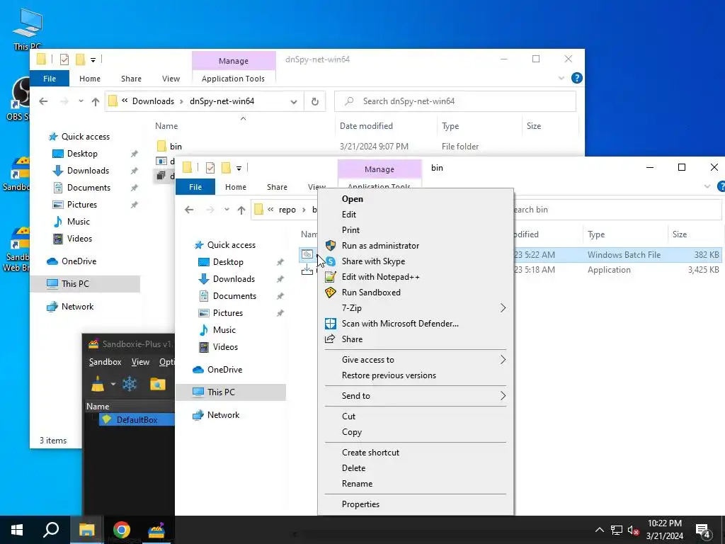Choose Rename in the context menu
This screenshot has width=725, height=544.
tap(416, 484)
